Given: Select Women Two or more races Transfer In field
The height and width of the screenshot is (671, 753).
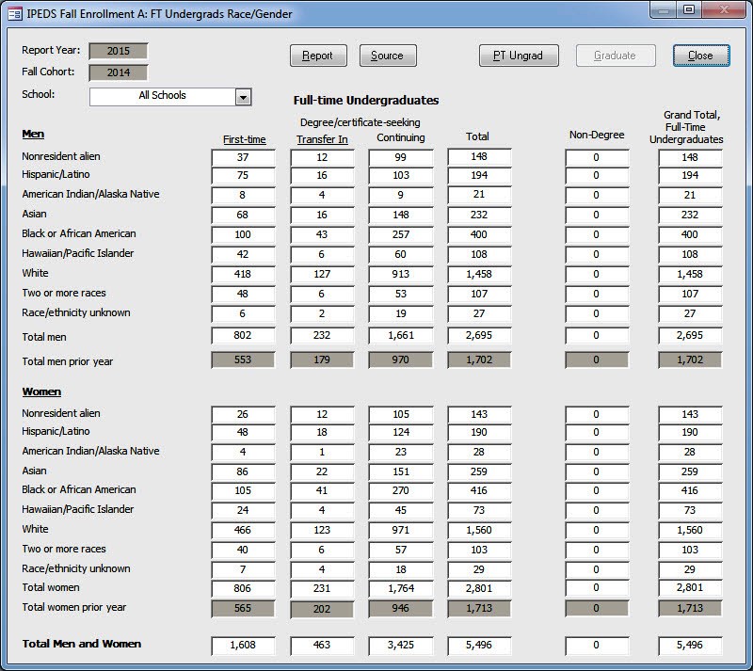Looking at the screenshot, I should pos(322,550).
